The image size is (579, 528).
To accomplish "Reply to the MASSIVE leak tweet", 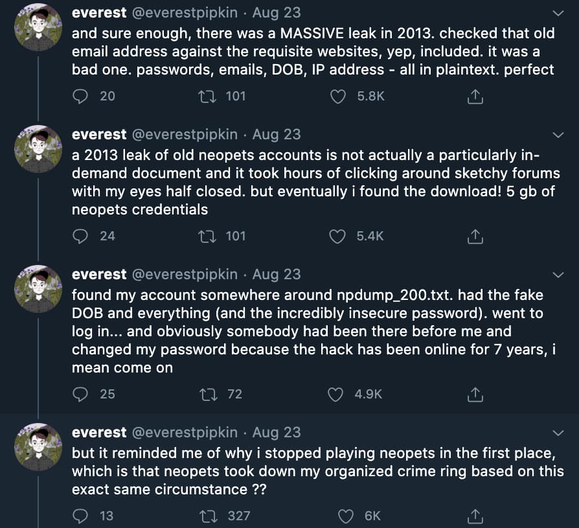I will point(80,97).
